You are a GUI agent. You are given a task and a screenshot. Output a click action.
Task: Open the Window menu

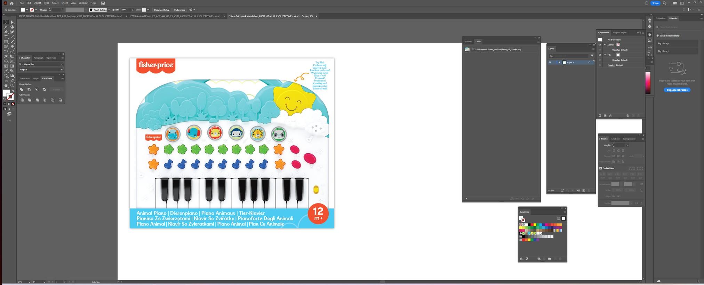click(x=83, y=3)
